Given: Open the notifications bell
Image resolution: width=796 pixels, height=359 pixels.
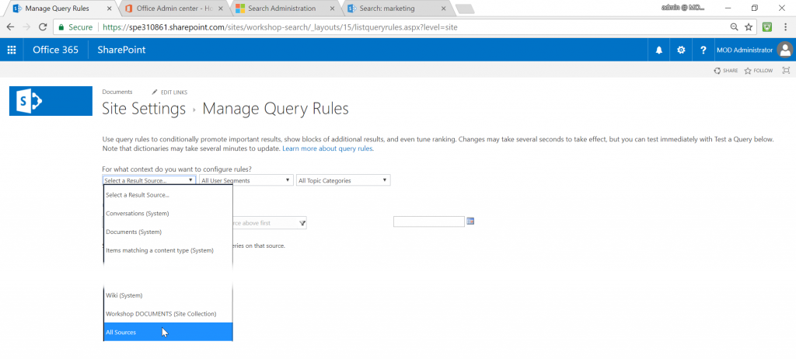Looking at the screenshot, I should click(x=659, y=50).
